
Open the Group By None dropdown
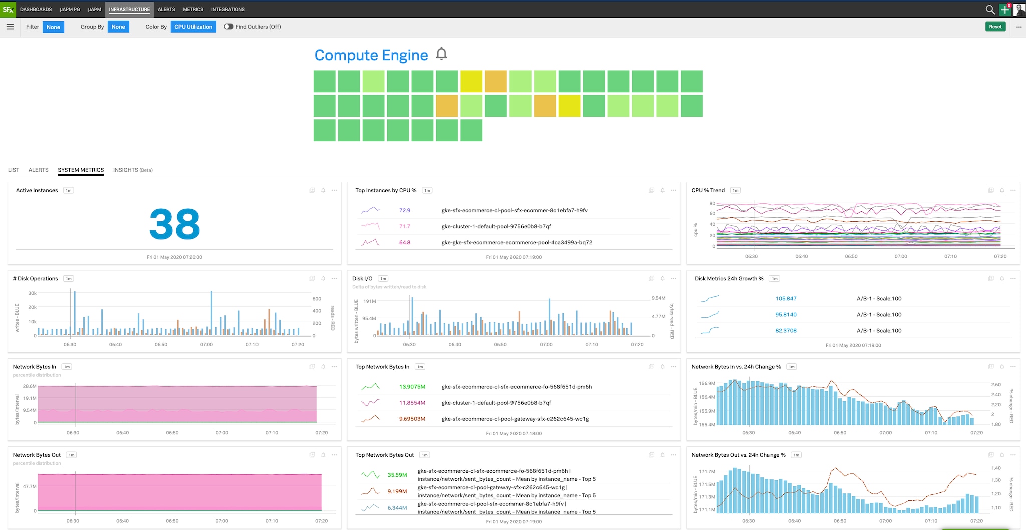(x=118, y=27)
